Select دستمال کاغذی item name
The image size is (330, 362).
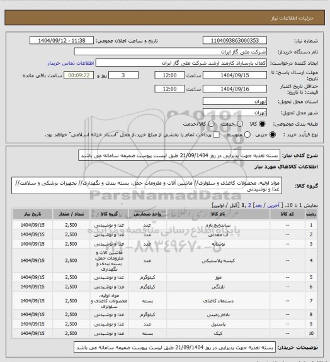point(218,301)
